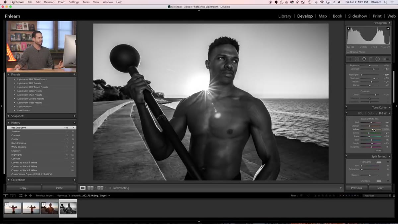Select the Red Eye Correction tool
The image size is (398, 224).
(364, 59)
